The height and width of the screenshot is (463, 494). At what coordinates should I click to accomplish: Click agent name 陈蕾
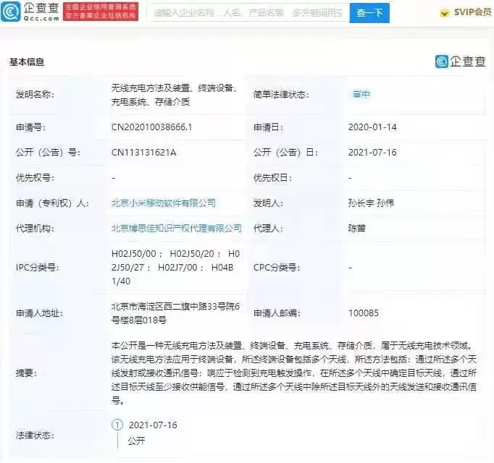point(356,228)
